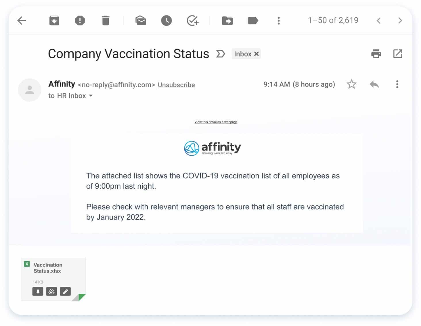Open the Move to folder icon

click(x=227, y=21)
